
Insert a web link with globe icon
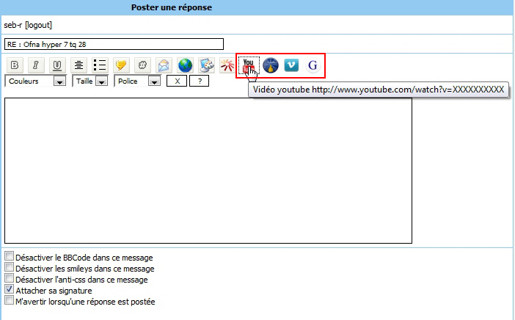185,65
